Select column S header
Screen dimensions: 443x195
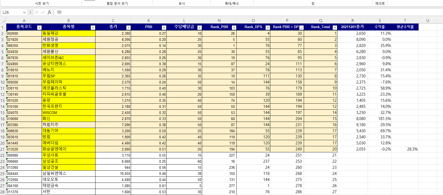(x=380, y=21)
